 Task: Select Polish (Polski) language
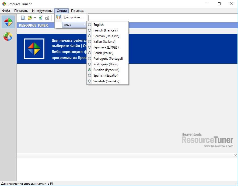click(x=107, y=53)
